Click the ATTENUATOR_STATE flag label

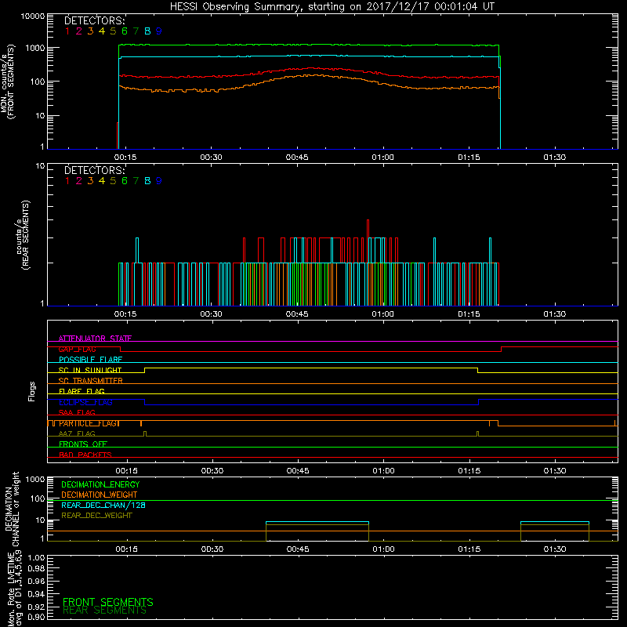(95, 339)
